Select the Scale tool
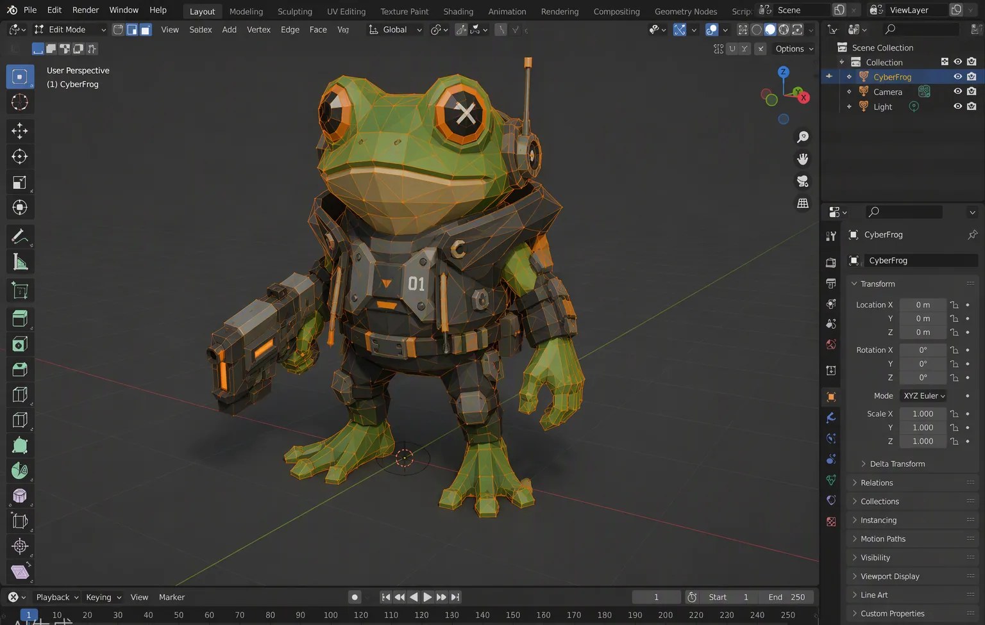Viewport: 985px width, 625px height. pyautogui.click(x=20, y=182)
